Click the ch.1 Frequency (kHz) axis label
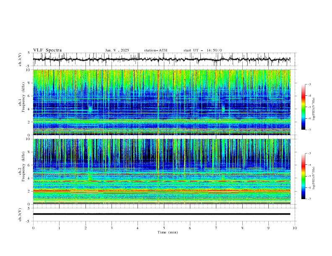Viewport: 332px width, 256px height. click(x=22, y=97)
